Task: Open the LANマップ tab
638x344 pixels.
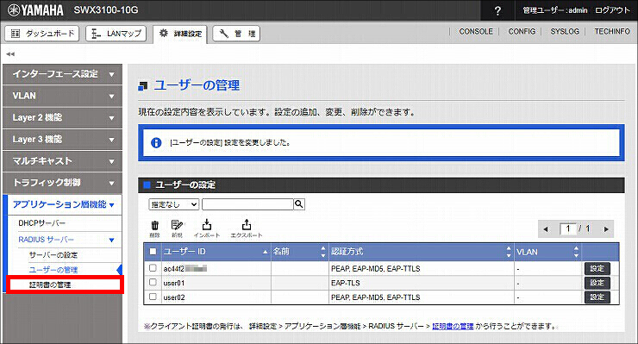Action: [116, 34]
